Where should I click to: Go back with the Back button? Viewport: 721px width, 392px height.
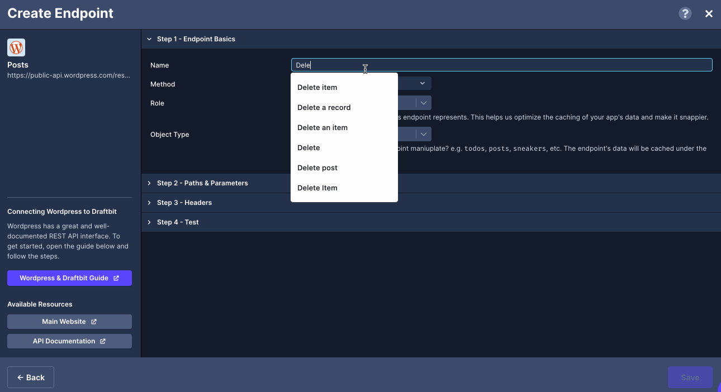point(31,377)
